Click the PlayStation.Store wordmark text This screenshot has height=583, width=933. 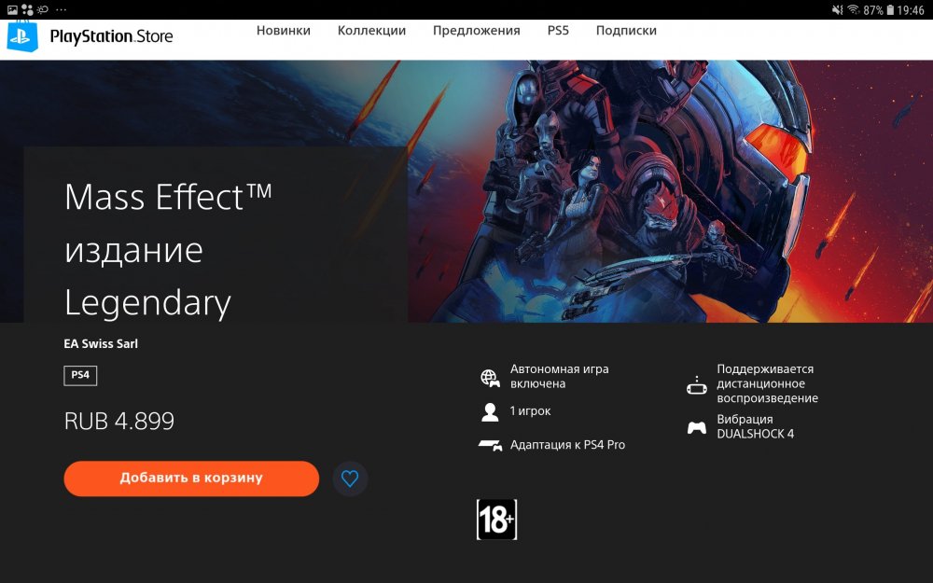tap(111, 37)
